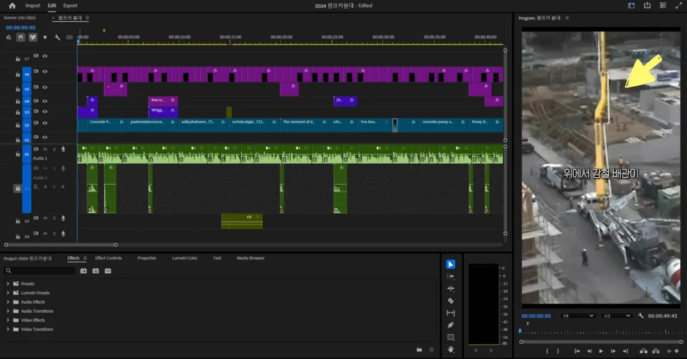
Task: Hide track V2 with the eye toggle
Action: 45,123
